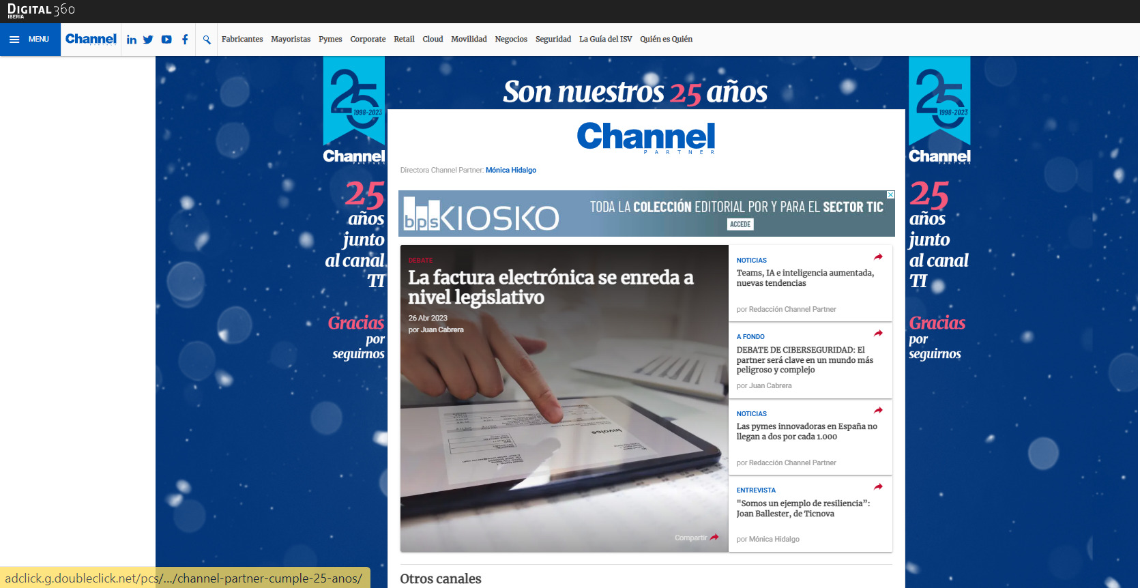This screenshot has height=588, width=1140.
Task: Open the Fabricantes section
Action: 242,40
